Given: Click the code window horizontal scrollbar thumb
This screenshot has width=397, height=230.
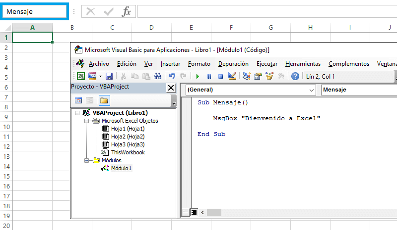Looking at the screenshot, I should [x=214, y=212].
